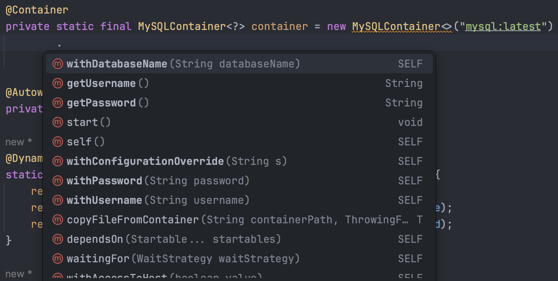The height and width of the screenshot is (281, 558).
Task: Click method icon next to getPassword
Action: tap(57, 103)
